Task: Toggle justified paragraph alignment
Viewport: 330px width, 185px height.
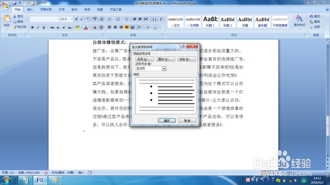Action: tap(126, 27)
